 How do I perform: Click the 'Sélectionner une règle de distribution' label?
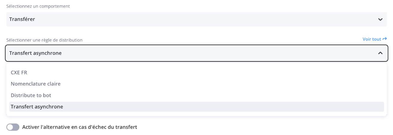[44, 40]
